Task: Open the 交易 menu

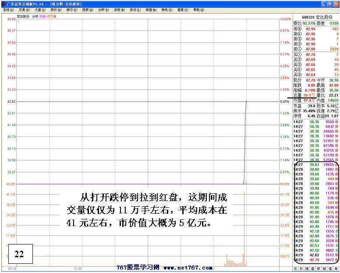Action: pos(24,10)
